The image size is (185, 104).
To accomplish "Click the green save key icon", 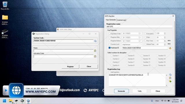I will pos(170,81).
